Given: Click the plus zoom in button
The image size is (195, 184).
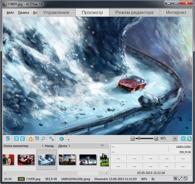Looking at the screenshot, I should point(156,139).
